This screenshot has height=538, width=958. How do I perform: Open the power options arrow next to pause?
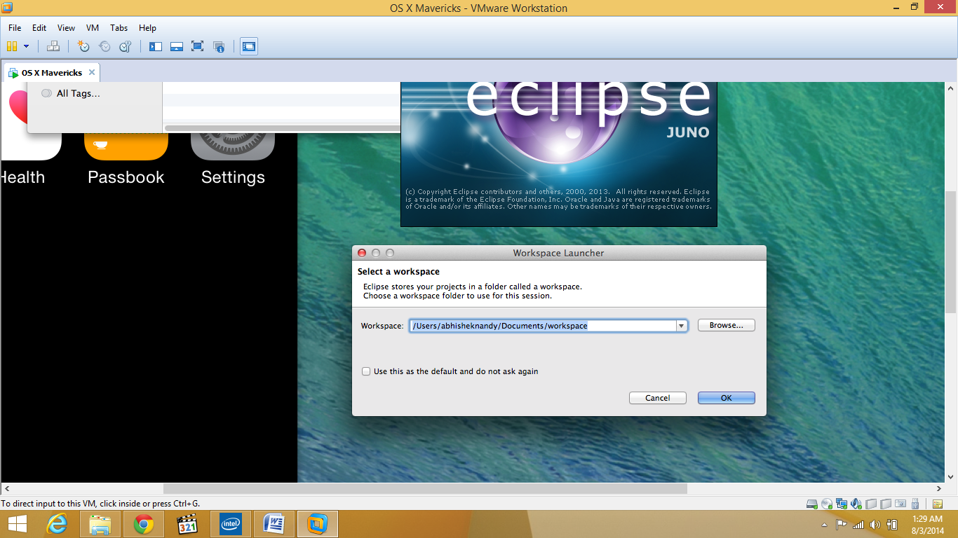[x=27, y=46]
